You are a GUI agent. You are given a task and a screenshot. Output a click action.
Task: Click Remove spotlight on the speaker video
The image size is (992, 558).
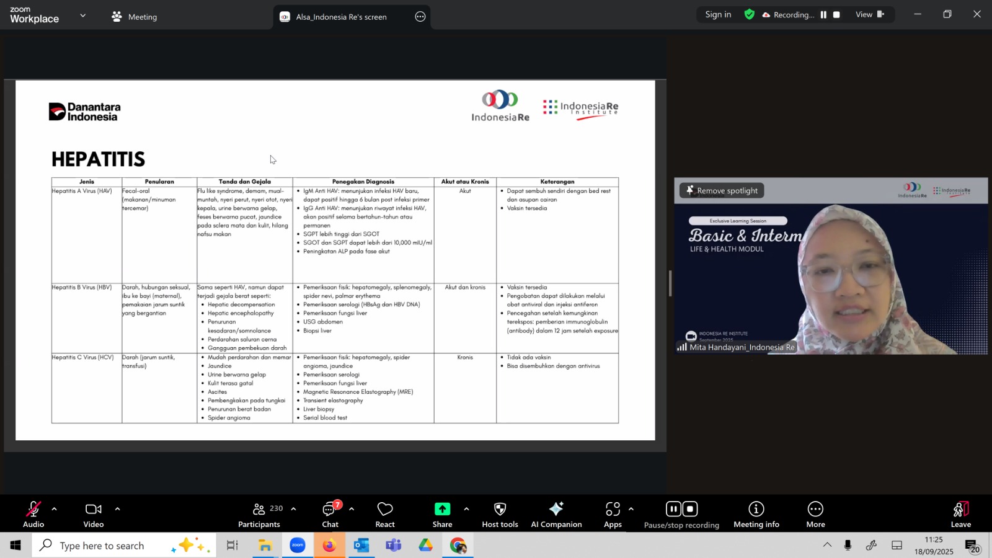click(x=722, y=190)
